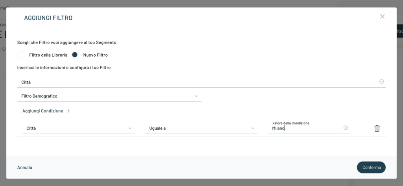Open the Uguale a operator dropdown
Screen dimensions: 403x186
tap(201, 128)
